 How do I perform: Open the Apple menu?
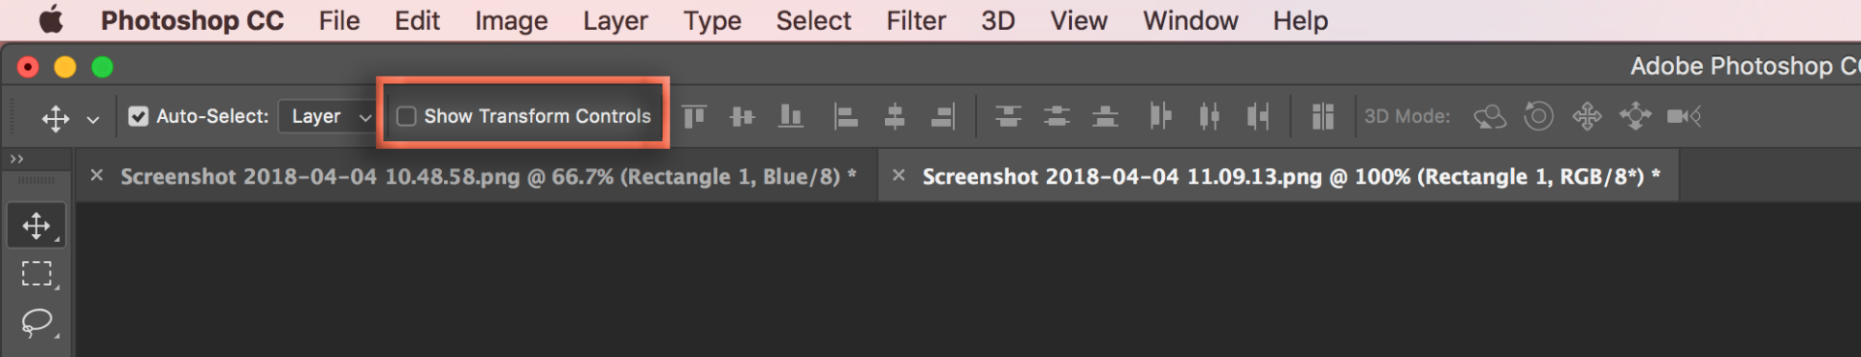pos(50,19)
